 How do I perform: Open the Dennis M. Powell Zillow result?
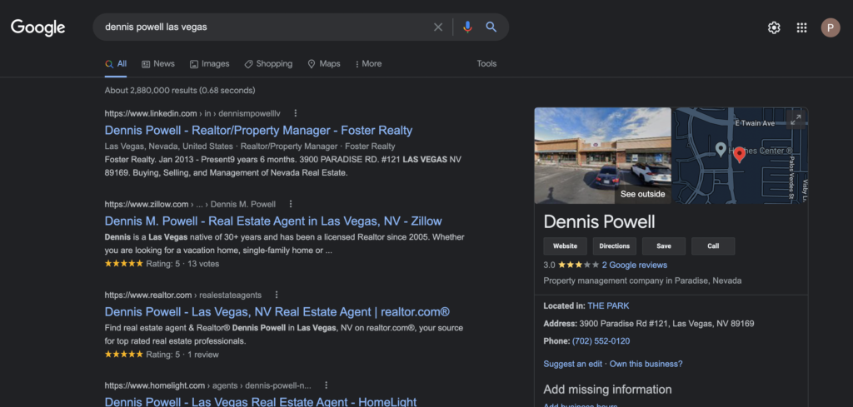tap(273, 221)
